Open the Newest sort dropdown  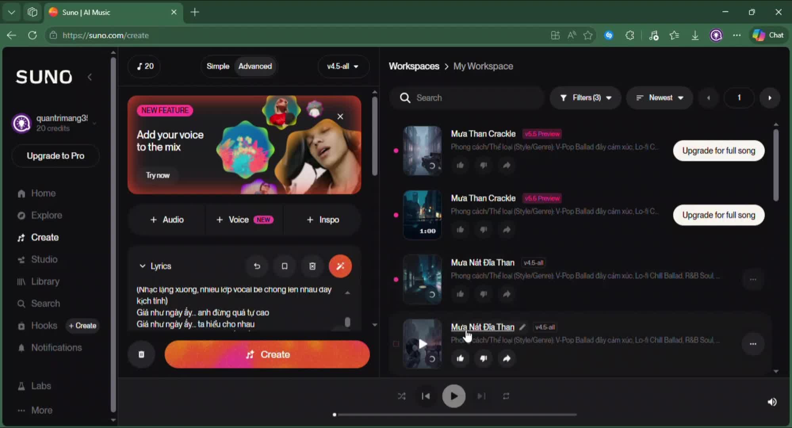660,98
